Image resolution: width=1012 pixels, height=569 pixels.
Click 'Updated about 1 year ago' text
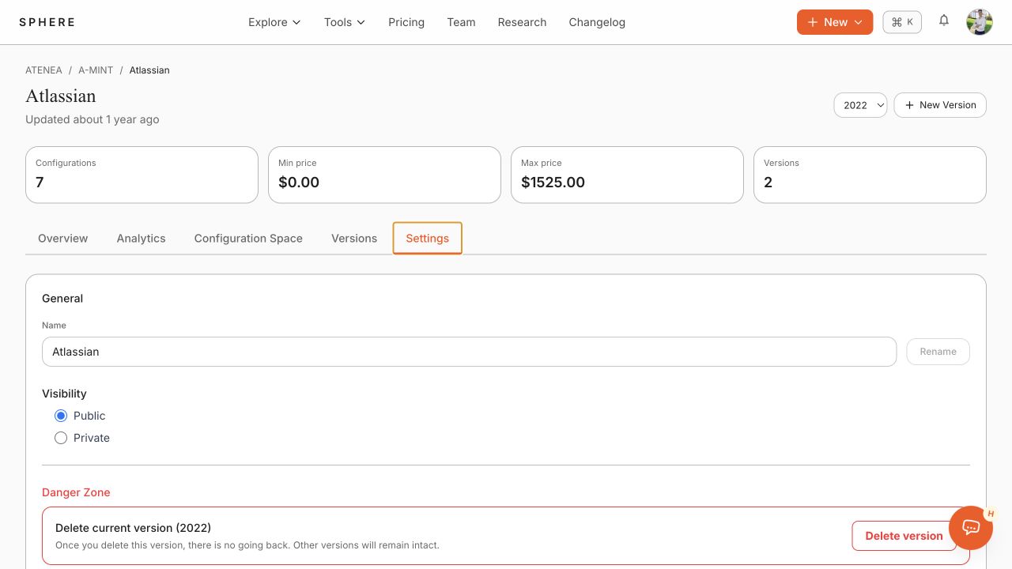pos(93,119)
